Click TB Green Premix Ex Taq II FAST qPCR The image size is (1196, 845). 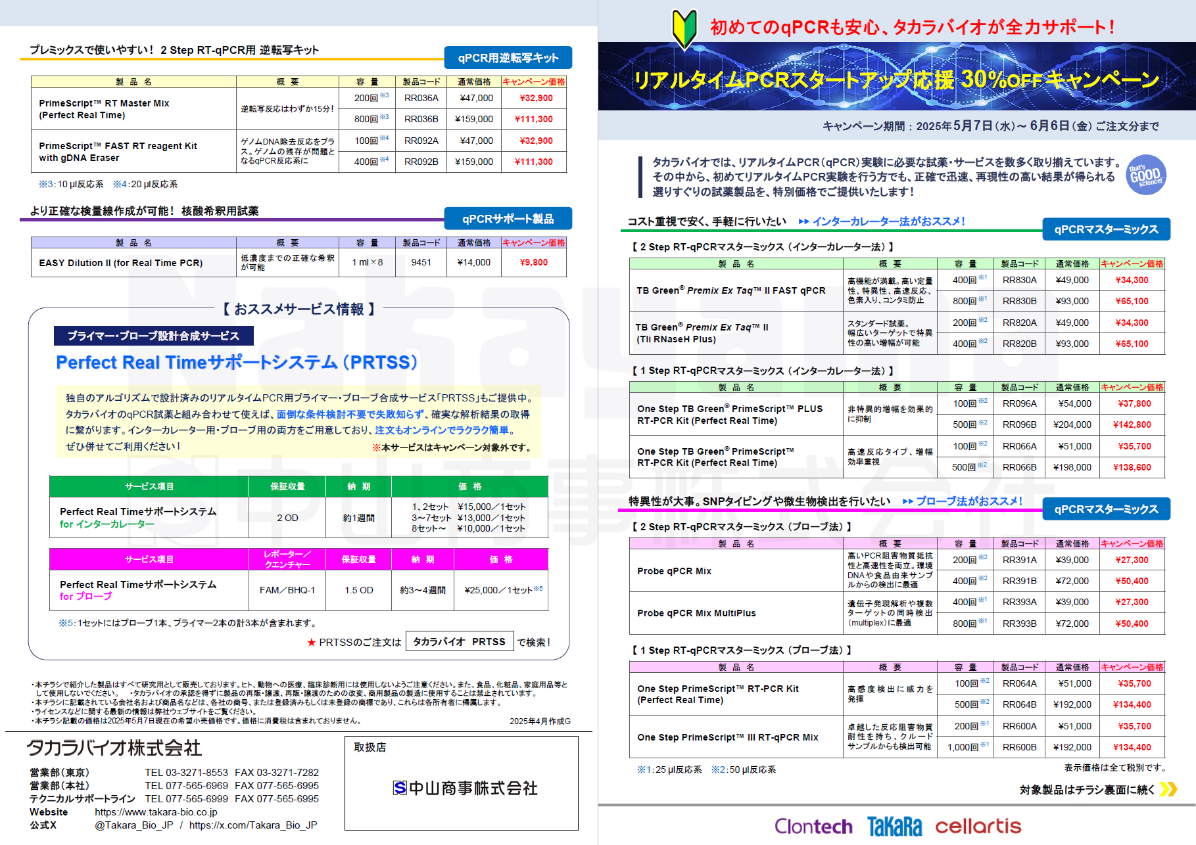(731, 290)
